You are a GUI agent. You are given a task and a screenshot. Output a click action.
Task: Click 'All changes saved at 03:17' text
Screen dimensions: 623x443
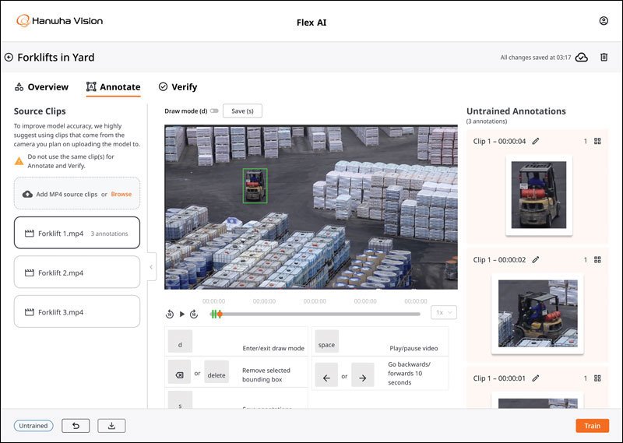click(x=536, y=57)
